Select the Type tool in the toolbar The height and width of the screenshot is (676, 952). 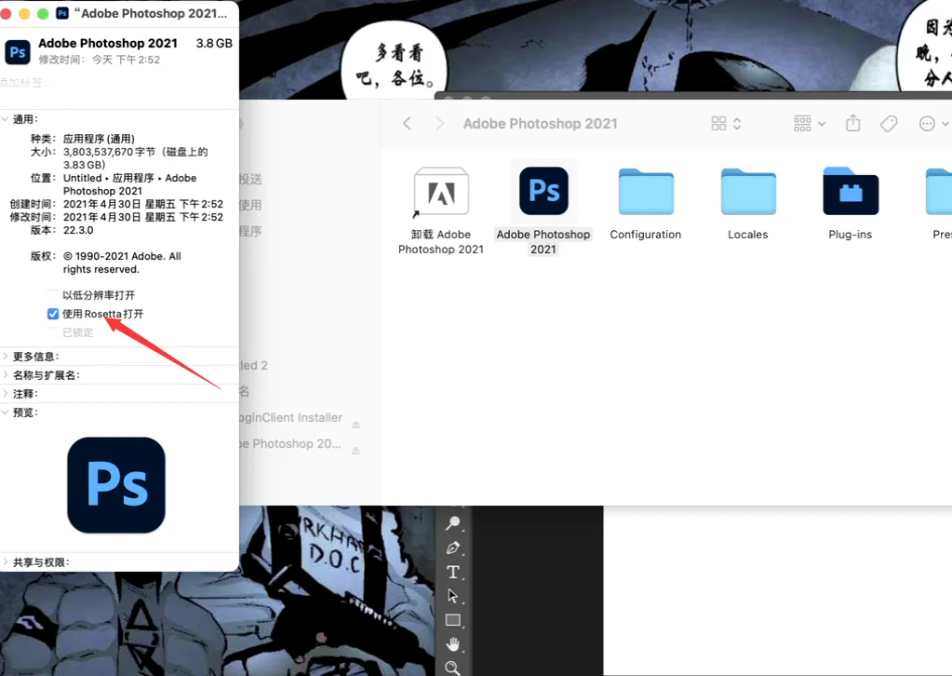(453, 572)
